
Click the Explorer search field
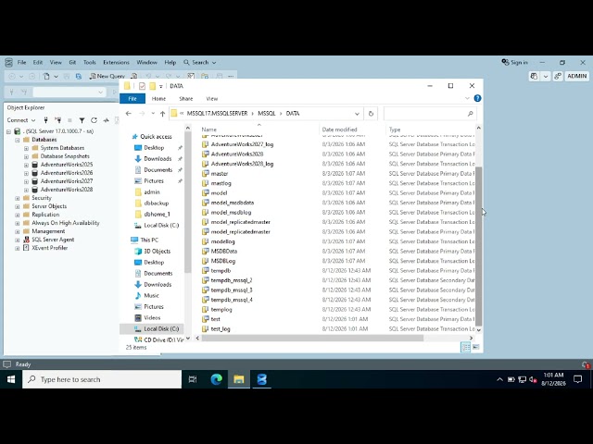point(430,113)
